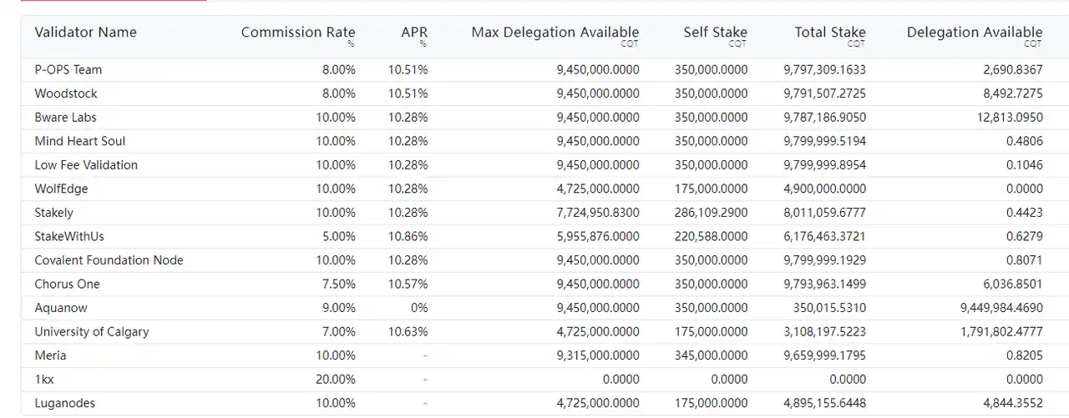Sort by the Self Stake header

click(715, 33)
